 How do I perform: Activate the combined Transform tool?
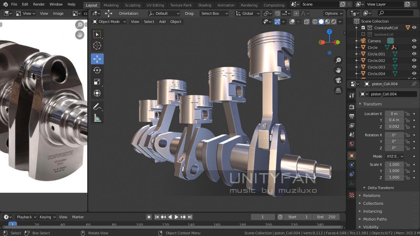pyautogui.click(x=97, y=93)
